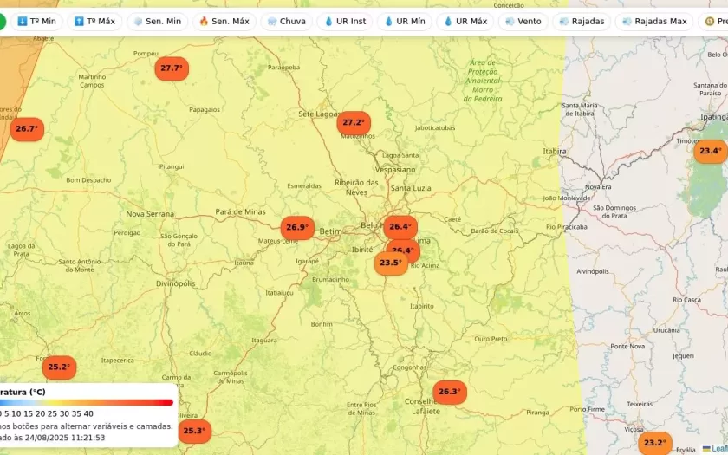The image size is (728, 455).
Task: Select the Tº Min layer button
Action: (x=36, y=21)
